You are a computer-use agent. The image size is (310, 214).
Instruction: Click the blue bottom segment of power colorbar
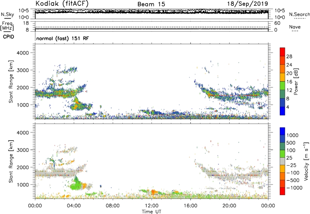tap(282, 111)
